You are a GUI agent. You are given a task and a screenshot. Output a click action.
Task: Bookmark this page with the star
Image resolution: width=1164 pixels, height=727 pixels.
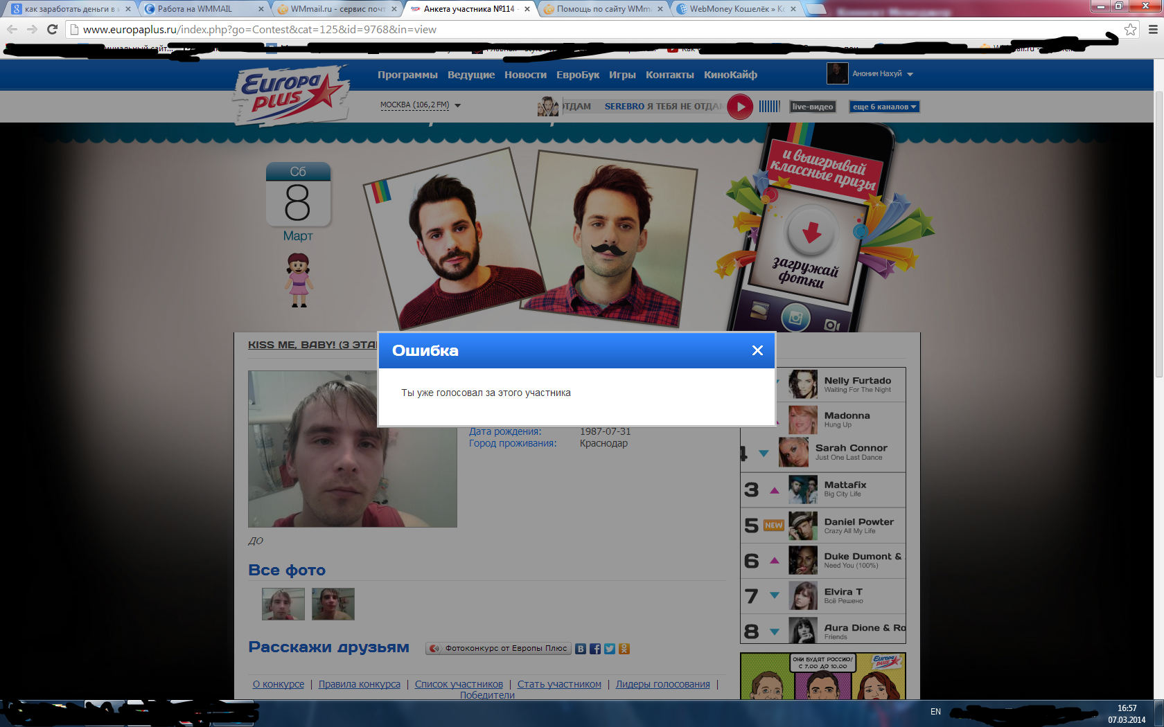pyautogui.click(x=1130, y=29)
